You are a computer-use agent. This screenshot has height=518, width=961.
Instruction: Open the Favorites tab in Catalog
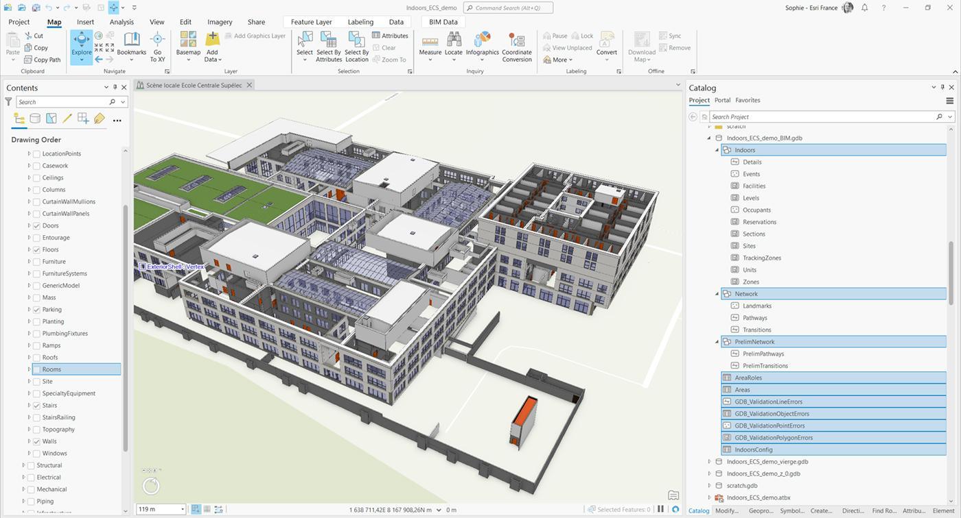(748, 100)
